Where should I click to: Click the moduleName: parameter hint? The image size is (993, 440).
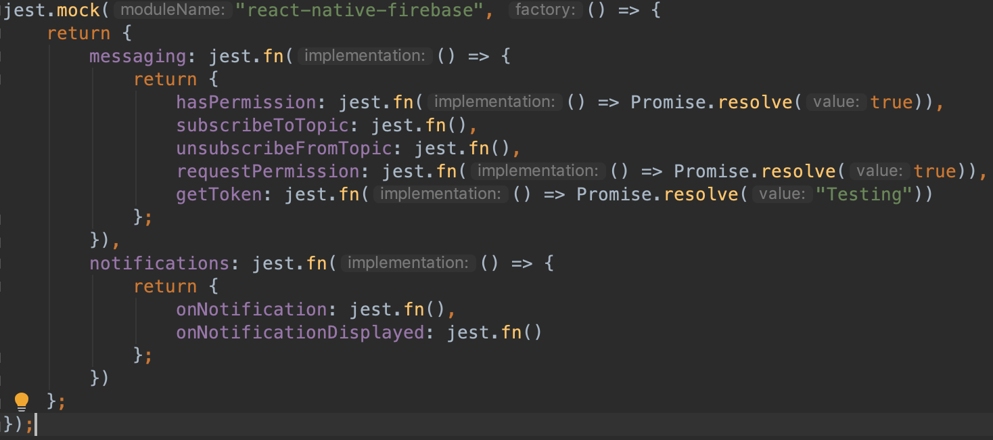(172, 10)
